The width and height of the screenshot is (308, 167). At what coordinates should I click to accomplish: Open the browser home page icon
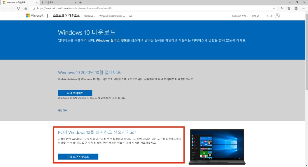tap(26, 8)
